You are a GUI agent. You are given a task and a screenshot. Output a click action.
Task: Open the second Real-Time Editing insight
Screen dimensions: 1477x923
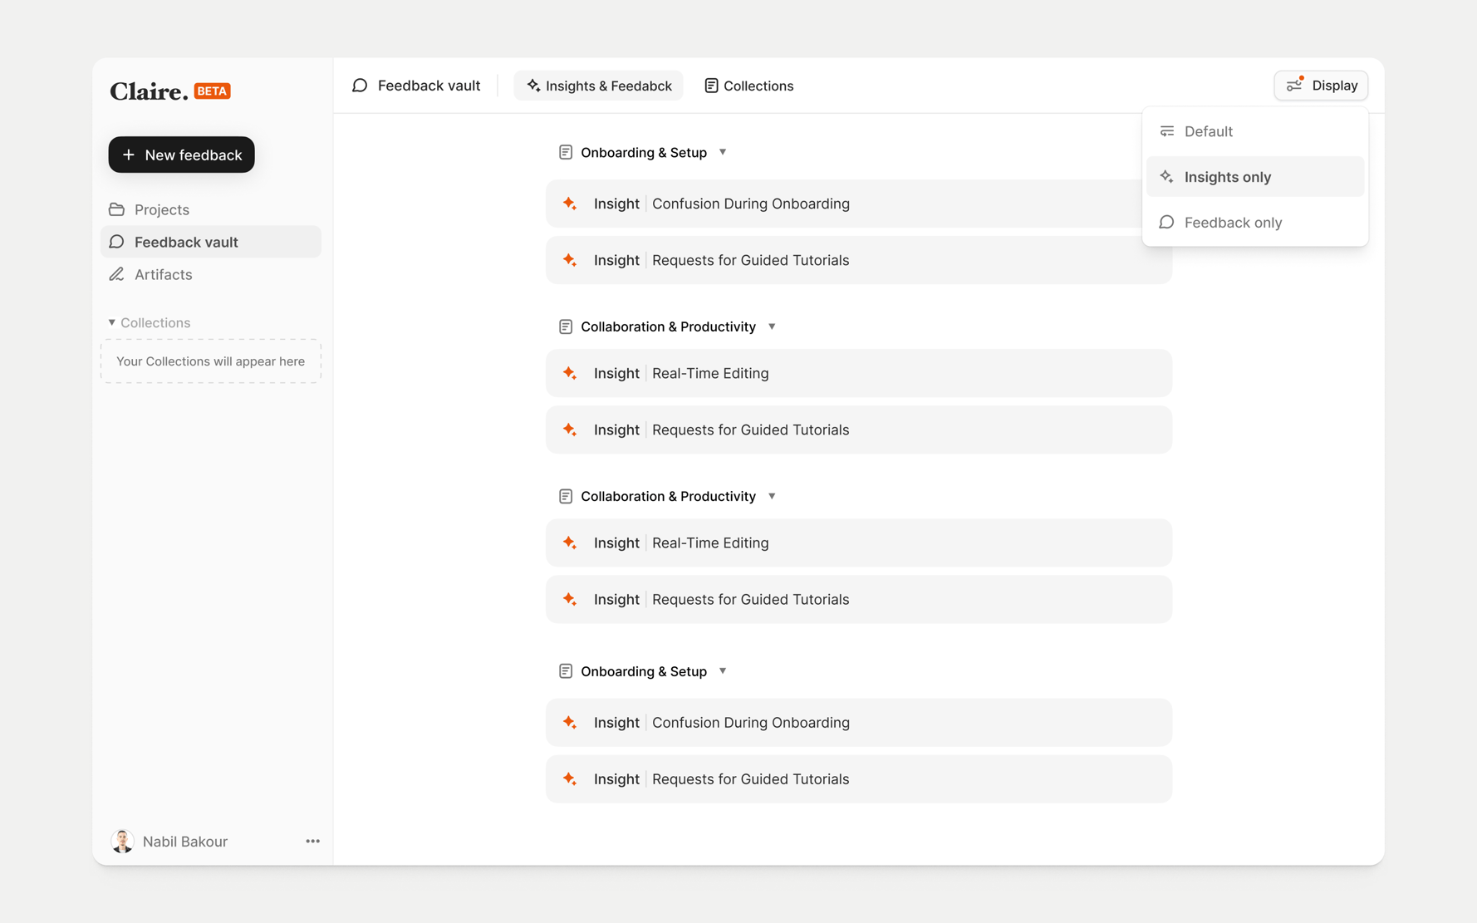pyautogui.click(x=859, y=543)
